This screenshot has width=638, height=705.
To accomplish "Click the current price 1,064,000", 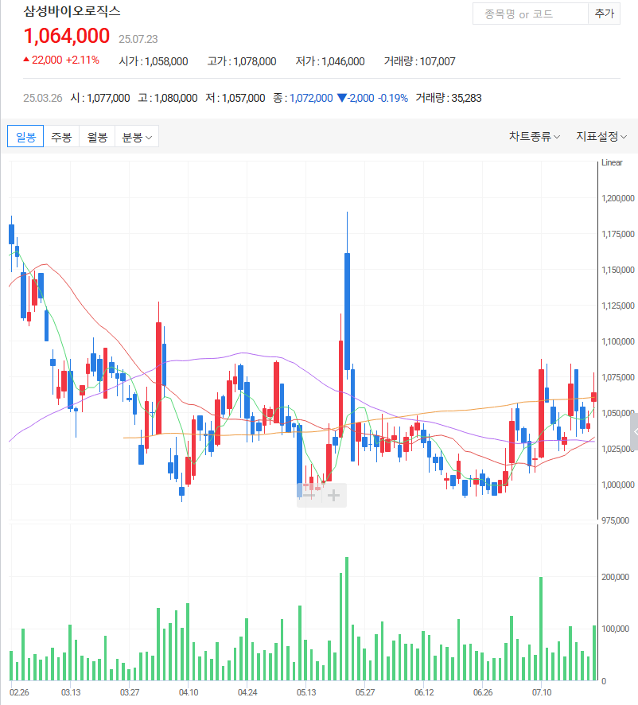I will [x=67, y=36].
